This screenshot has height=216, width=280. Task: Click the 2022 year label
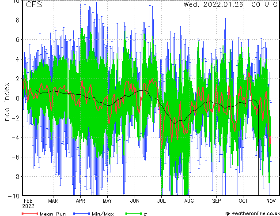[x=28, y=206]
